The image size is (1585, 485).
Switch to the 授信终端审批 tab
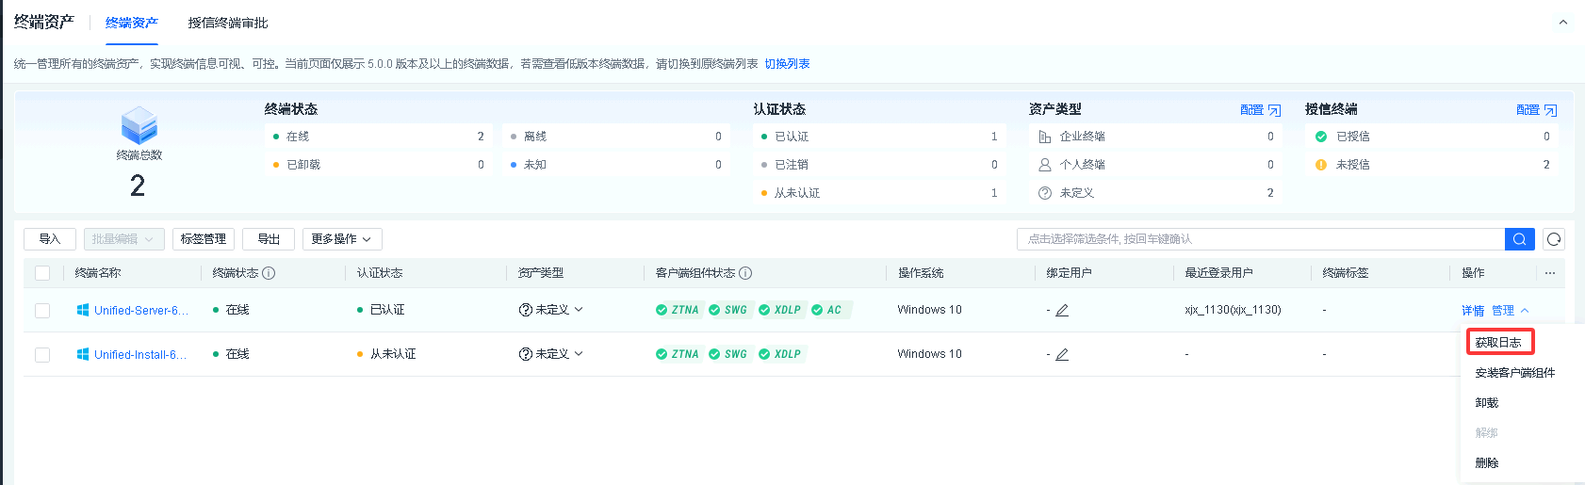pos(228,23)
